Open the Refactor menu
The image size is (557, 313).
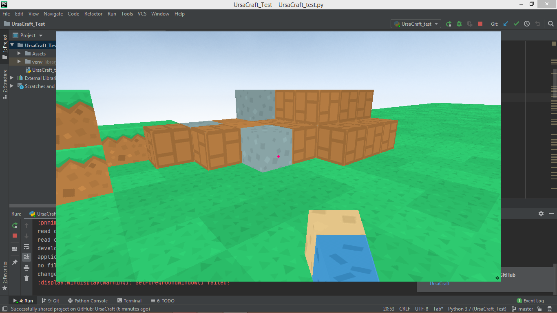coord(93,13)
